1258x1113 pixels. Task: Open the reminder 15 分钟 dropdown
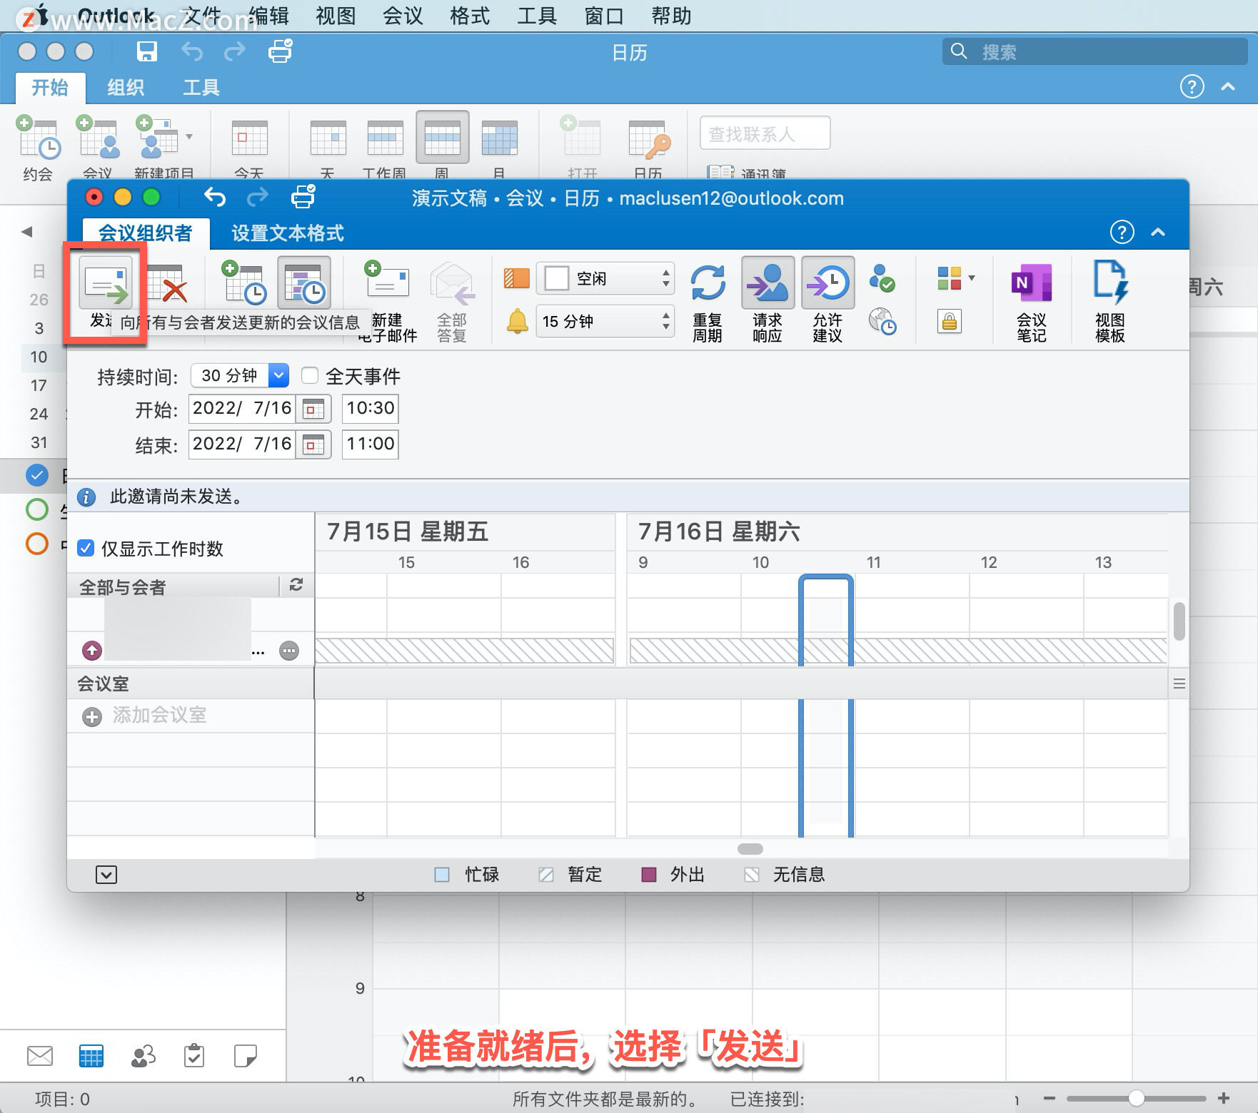tap(605, 321)
